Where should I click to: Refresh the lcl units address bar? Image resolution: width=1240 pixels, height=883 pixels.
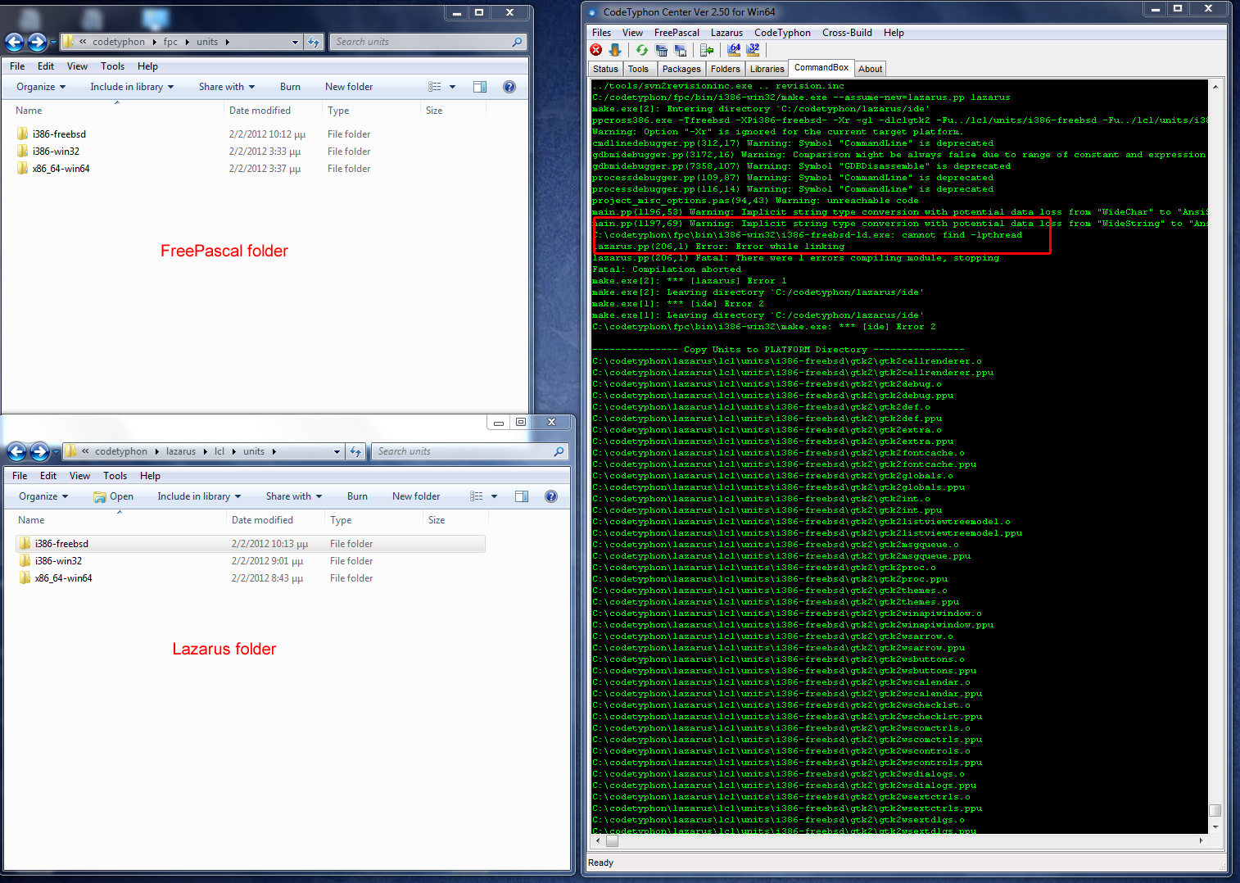coord(355,451)
